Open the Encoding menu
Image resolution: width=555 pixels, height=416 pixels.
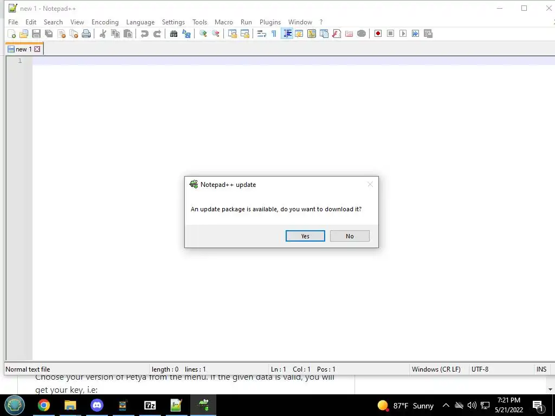coord(105,22)
